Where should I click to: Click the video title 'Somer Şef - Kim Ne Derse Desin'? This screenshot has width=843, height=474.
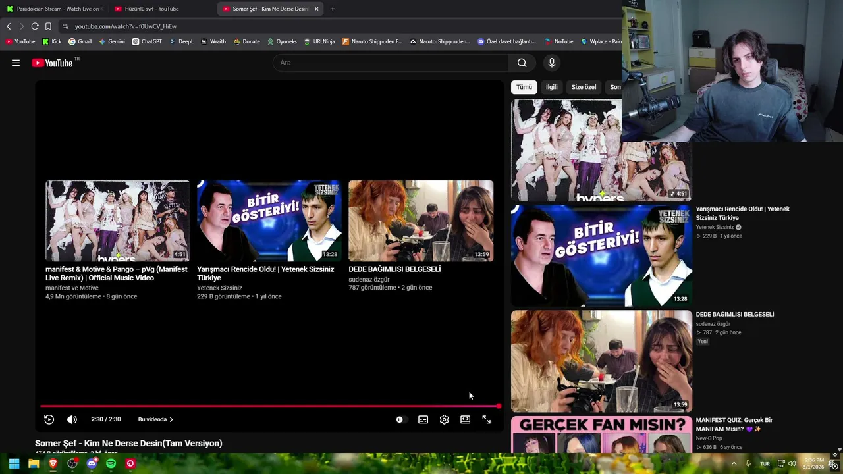[x=128, y=444]
